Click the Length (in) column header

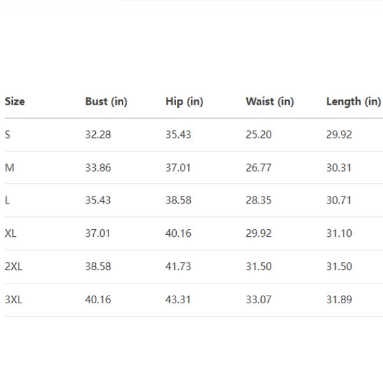(x=353, y=101)
